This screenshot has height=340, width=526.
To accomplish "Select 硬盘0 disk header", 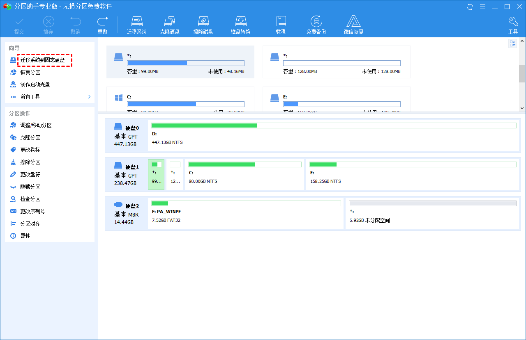I will [x=126, y=135].
